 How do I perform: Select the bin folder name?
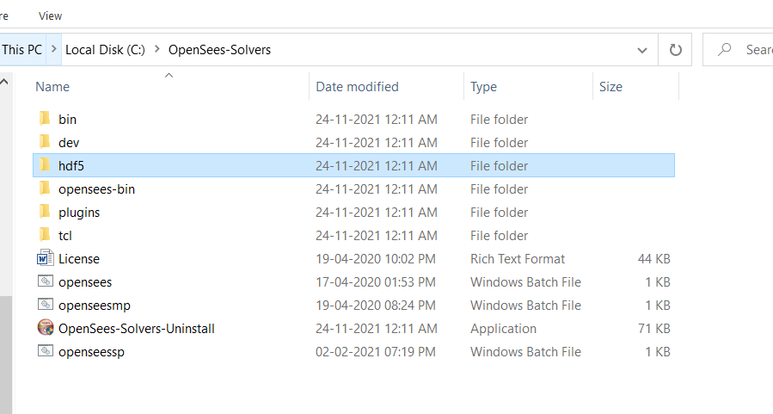point(68,120)
